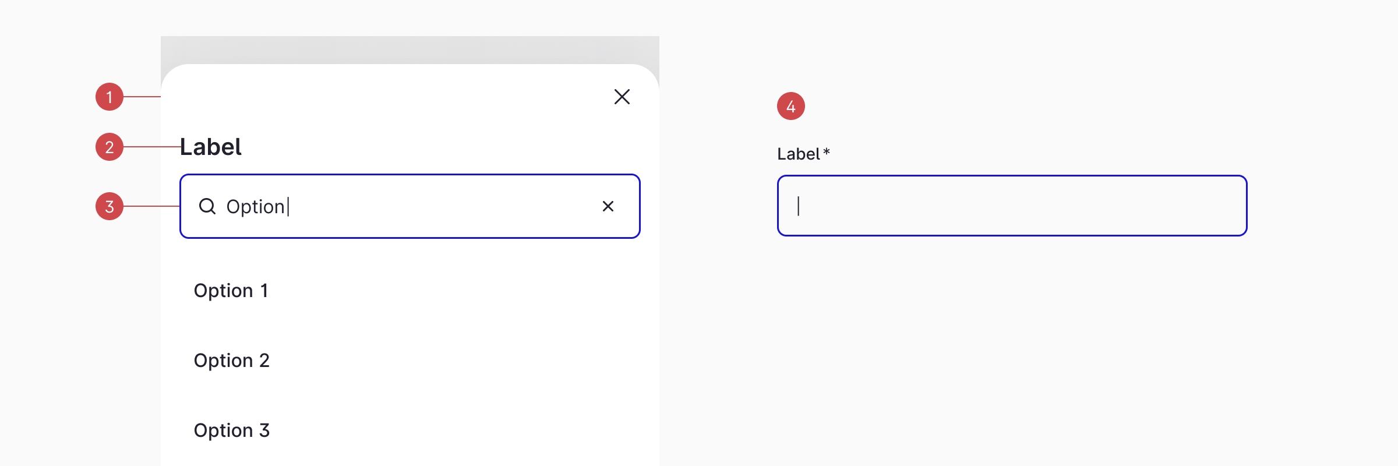Screen dimensions: 1398x466
Task: Select Option 1 from the list
Action: (x=231, y=290)
